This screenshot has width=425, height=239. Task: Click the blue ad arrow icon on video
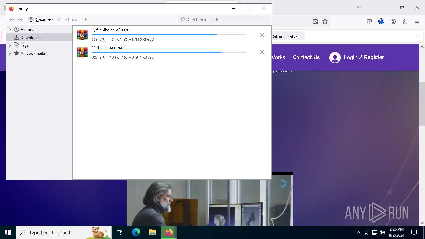(x=283, y=183)
